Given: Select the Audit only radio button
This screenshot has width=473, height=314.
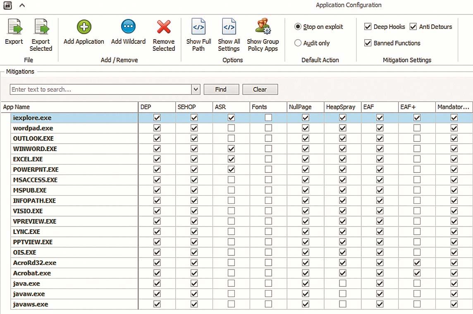Looking at the screenshot, I should point(298,43).
